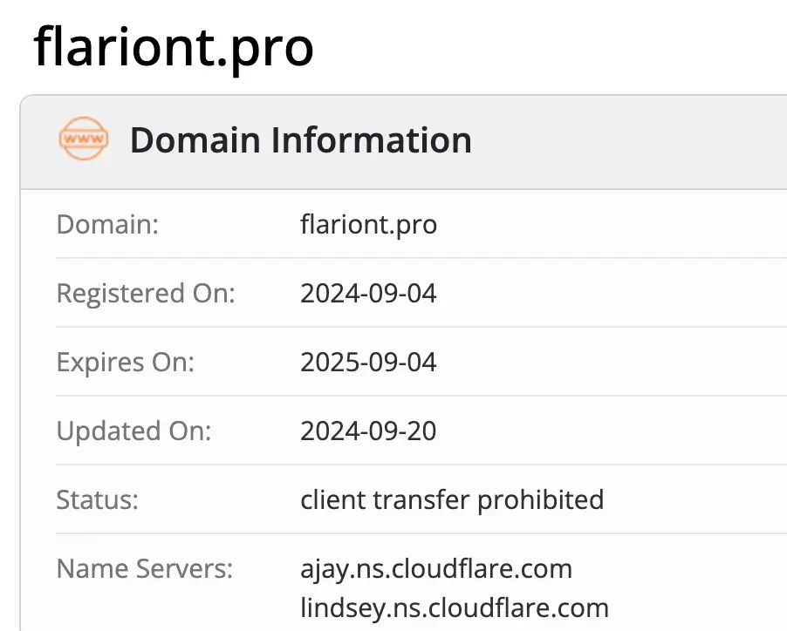
Task: Select the domain value flariont.pro
Action: click(x=368, y=224)
